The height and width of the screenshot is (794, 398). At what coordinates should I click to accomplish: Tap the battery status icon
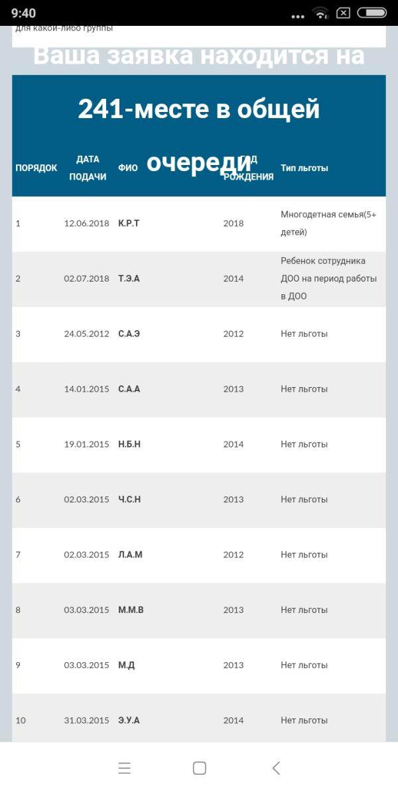click(x=371, y=13)
